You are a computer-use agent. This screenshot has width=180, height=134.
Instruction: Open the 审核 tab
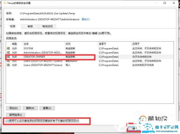pos(30,26)
